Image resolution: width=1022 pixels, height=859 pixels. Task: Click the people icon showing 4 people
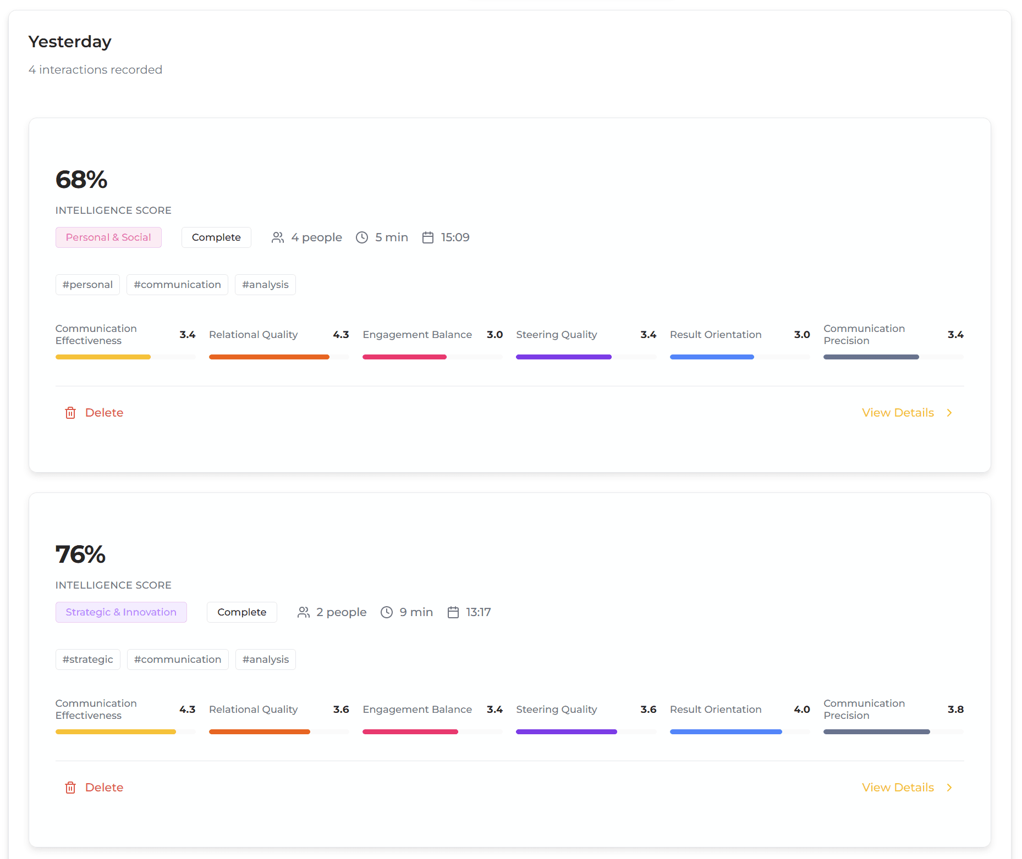tap(277, 237)
